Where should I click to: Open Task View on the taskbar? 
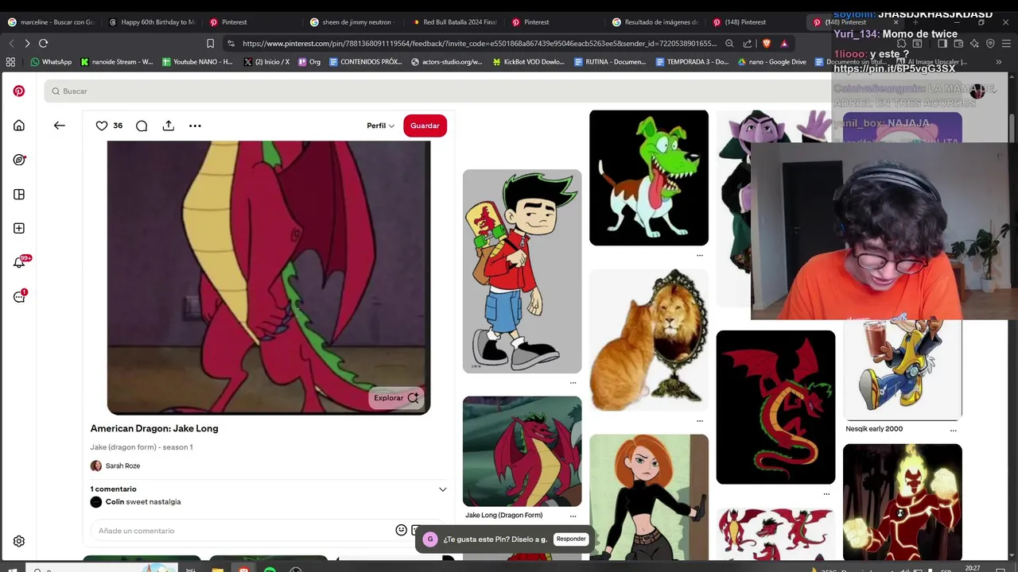pyautogui.click(x=191, y=570)
